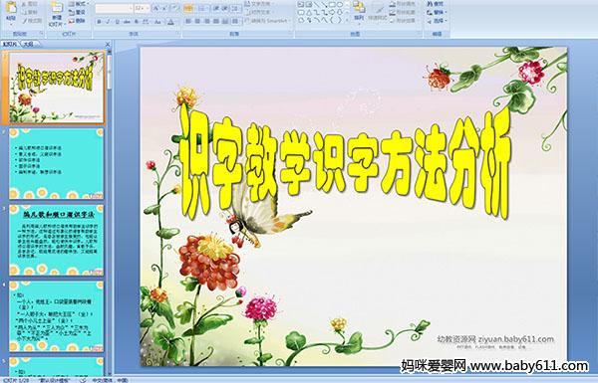
Task: Toggle Bold formatting
Action: (x=99, y=22)
